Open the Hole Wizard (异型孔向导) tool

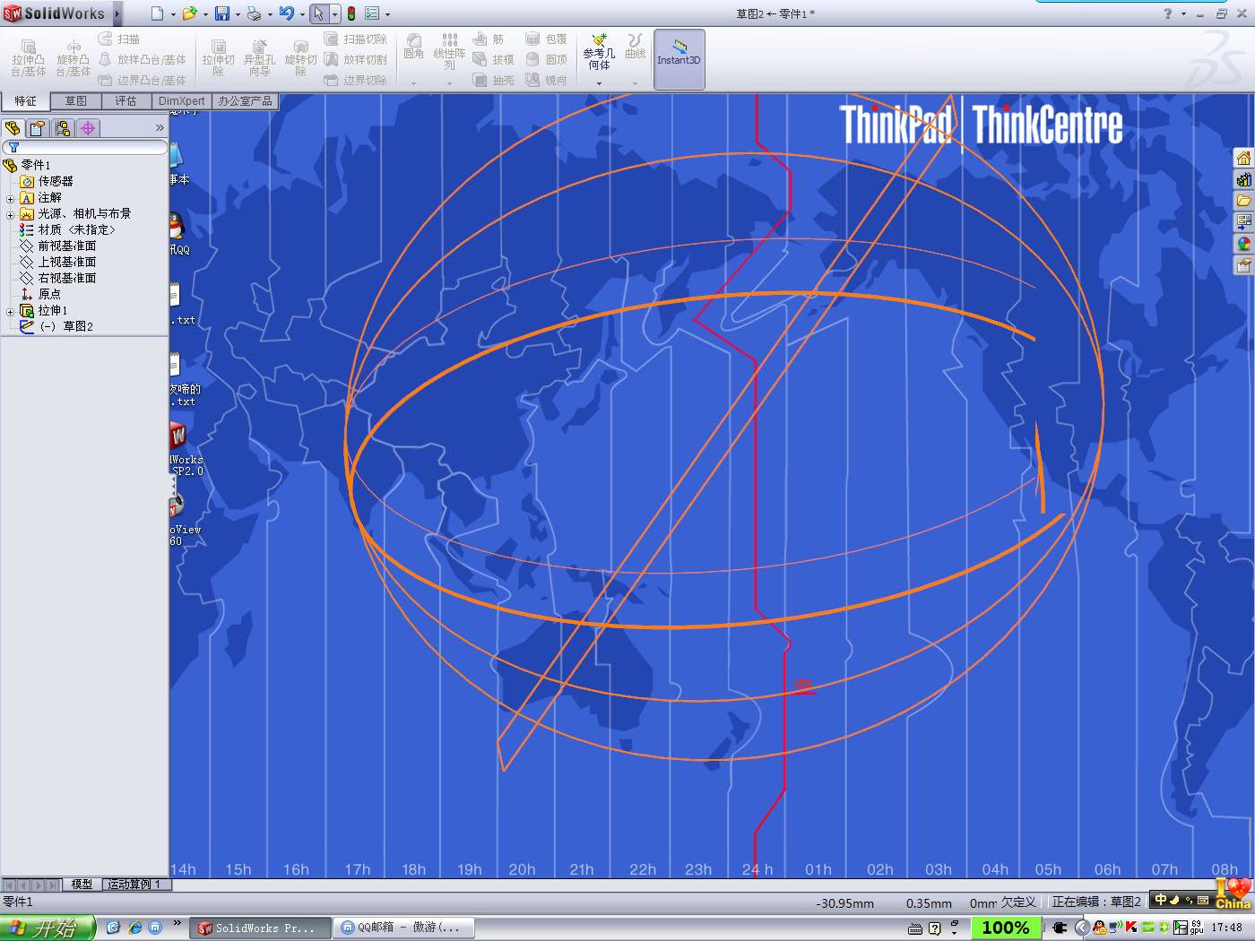[x=259, y=59]
